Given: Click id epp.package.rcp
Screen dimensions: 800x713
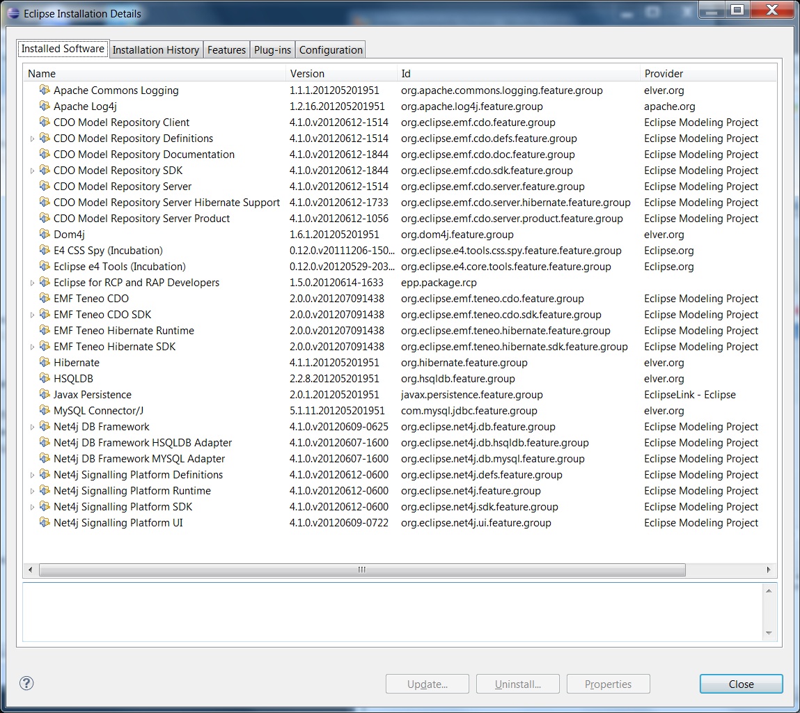Looking at the screenshot, I should coord(439,283).
